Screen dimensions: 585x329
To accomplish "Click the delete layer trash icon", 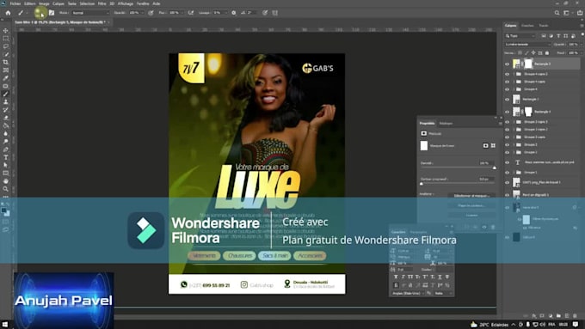I will [575, 315].
